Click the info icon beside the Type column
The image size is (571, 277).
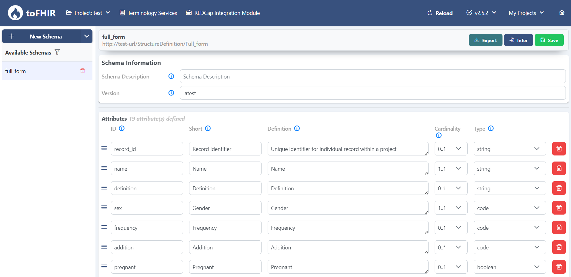coord(491,128)
